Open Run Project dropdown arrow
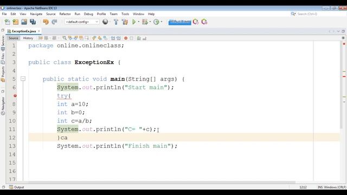Image resolution: width=347 pixels, height=195 pixels. 139,22
